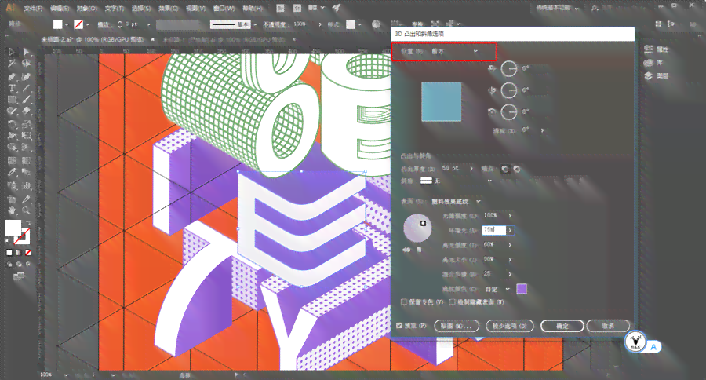Select the Free Transform tool
Screen dimensions: 706x380
tap(27, 135)
